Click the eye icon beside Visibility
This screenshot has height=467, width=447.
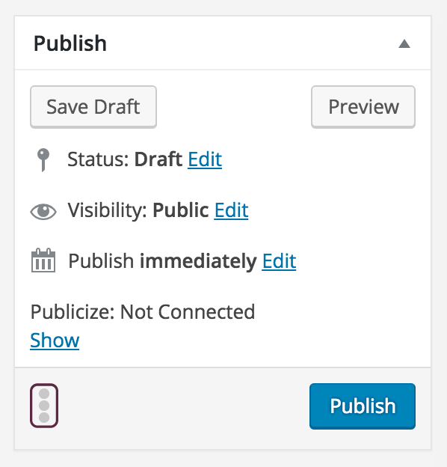tap(43, 212)
